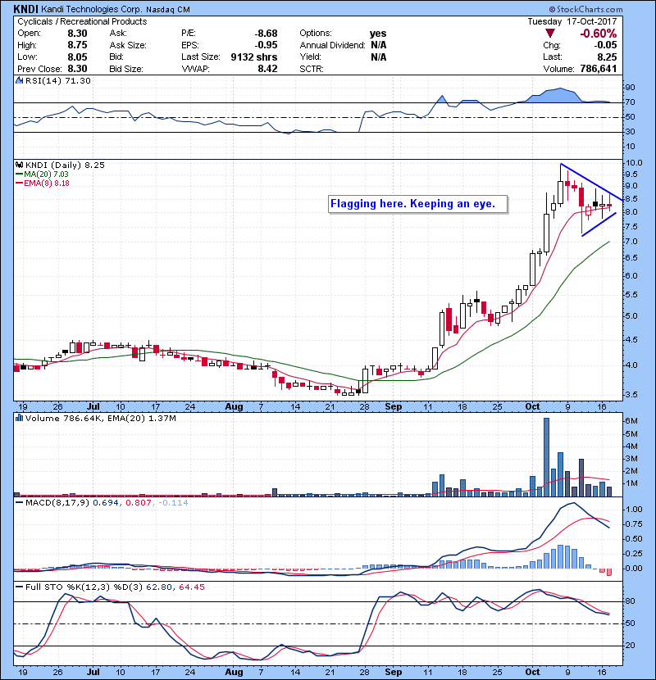Screen dimensions: 656x680
Task: Click the annotation Flagging here. Keeping an eye.
Action: [x=413, y=204]
